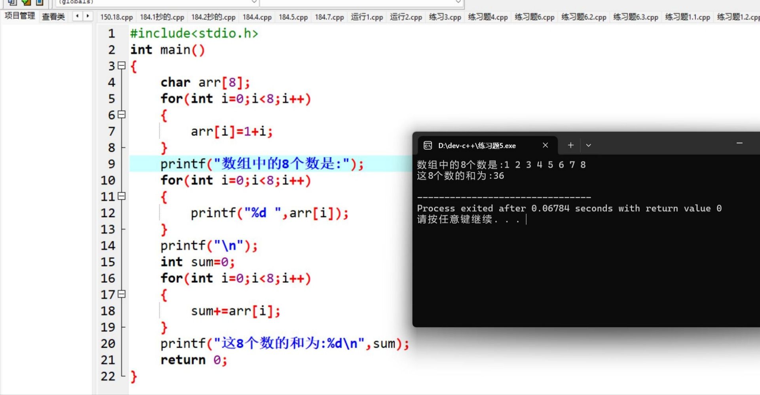Open the 练习题4.cpp tab
This screenshot has height=395, width=760.
488,17
